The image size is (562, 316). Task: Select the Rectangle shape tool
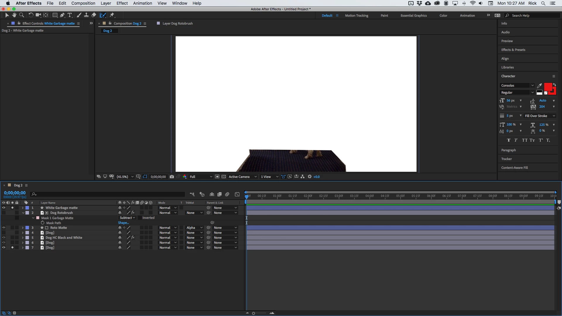[55, 15]
